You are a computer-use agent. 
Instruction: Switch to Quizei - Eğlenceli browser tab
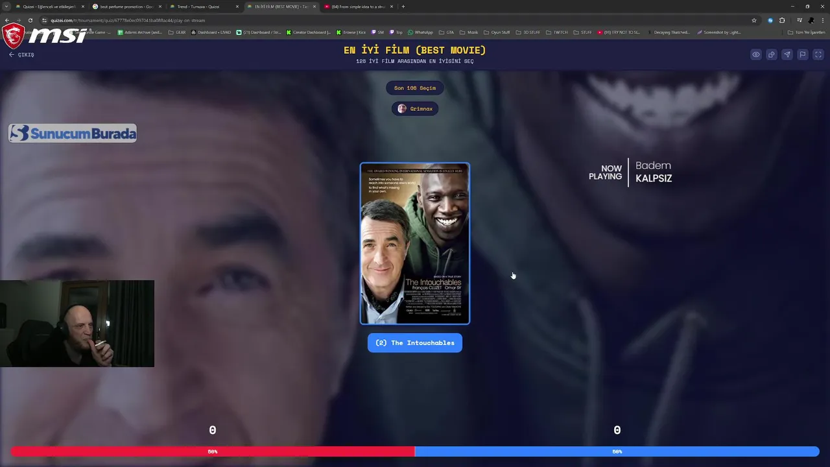49,6
